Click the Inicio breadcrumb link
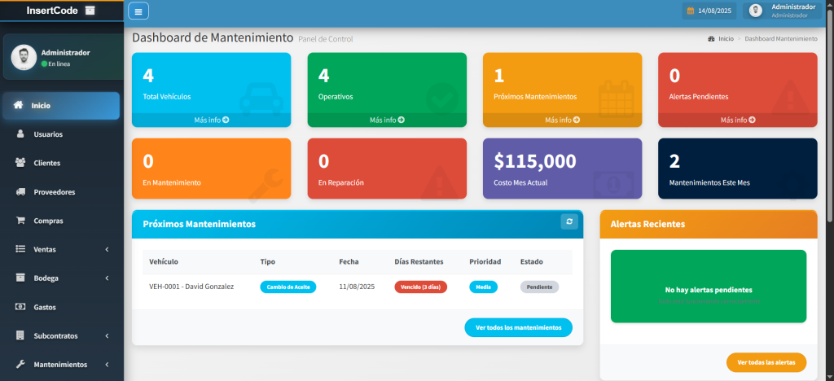The width and height of the screenshot is (834, 381). [x=725, y=39]
